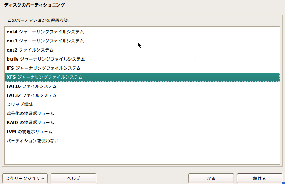The height and width of the screenshot is (184, 285).
Task: Click the このパーティションの利用方法 label
Action: tap(38, 20)
